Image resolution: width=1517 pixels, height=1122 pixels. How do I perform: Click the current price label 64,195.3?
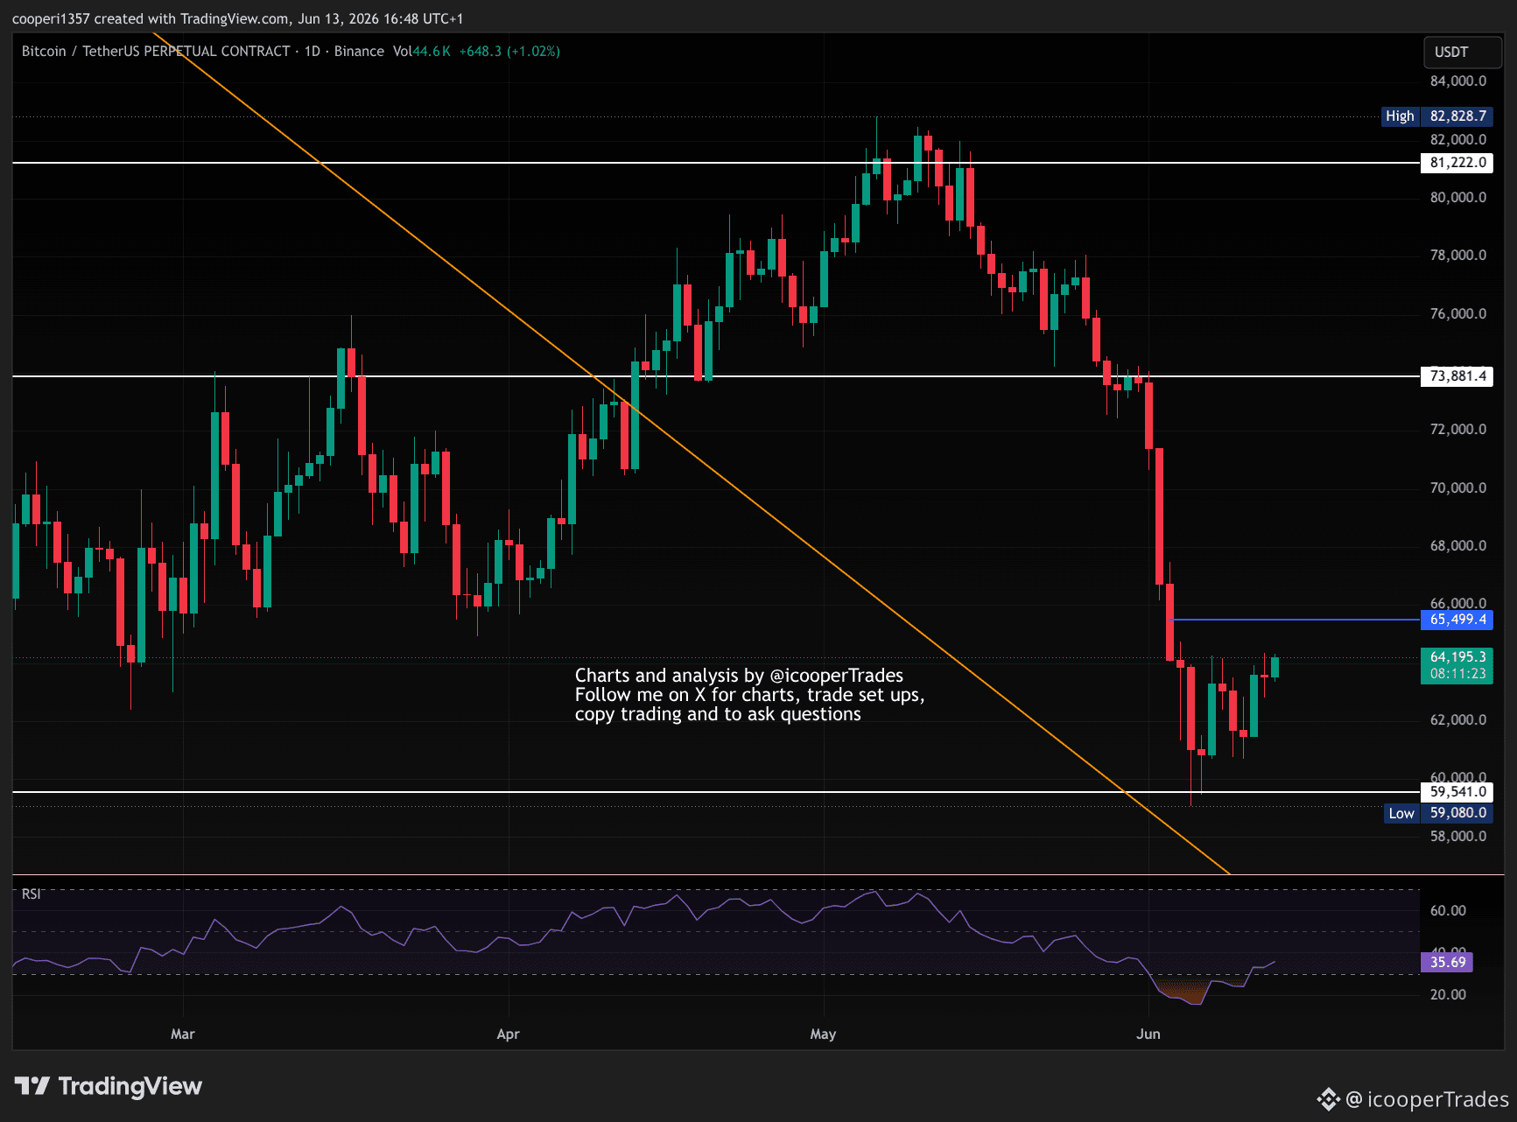coord(1457,656)
